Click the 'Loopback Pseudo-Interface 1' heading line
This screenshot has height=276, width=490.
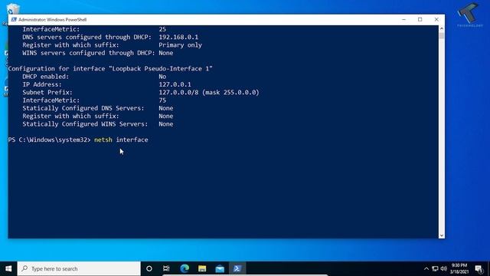pos(110,68)
